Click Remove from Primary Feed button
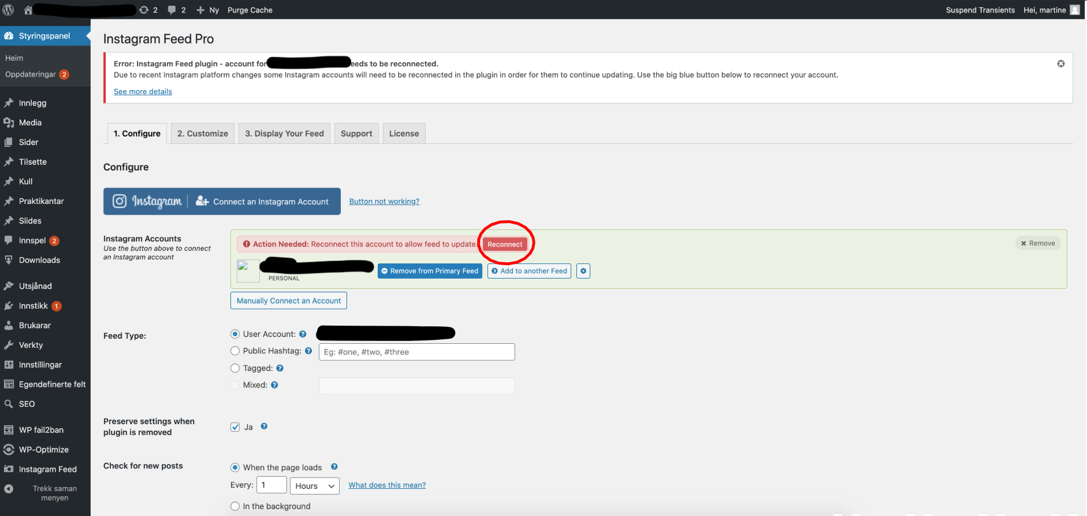Viewport: 1087px width, 516px height. pyautogui.click(x=430, y=271)
